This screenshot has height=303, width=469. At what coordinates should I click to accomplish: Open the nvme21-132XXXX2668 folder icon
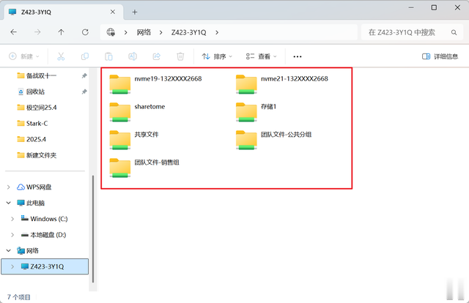(x=246, y=84)
